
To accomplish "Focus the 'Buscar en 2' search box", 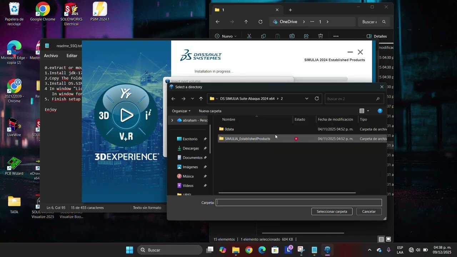I will 354,99.
